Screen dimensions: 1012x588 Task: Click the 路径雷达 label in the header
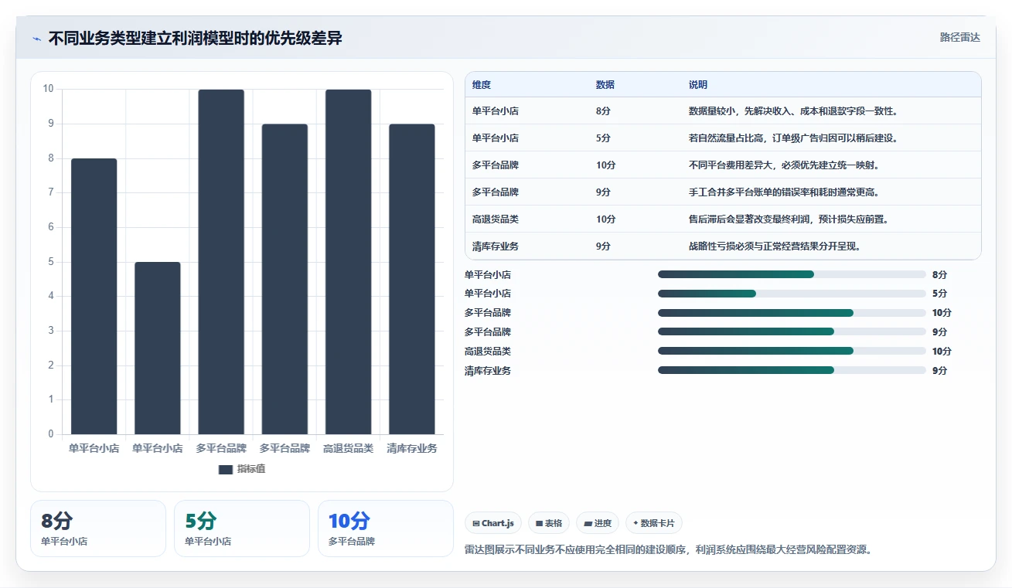click(959, 37)
